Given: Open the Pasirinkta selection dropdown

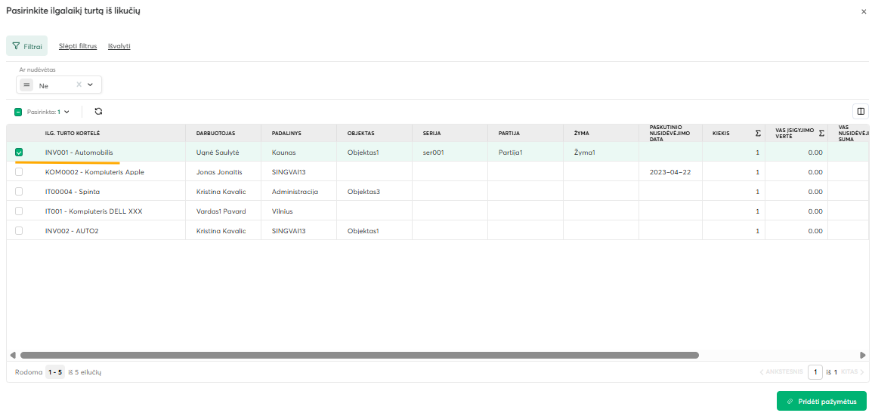Looking at the screenshot, I should [66, 112].
